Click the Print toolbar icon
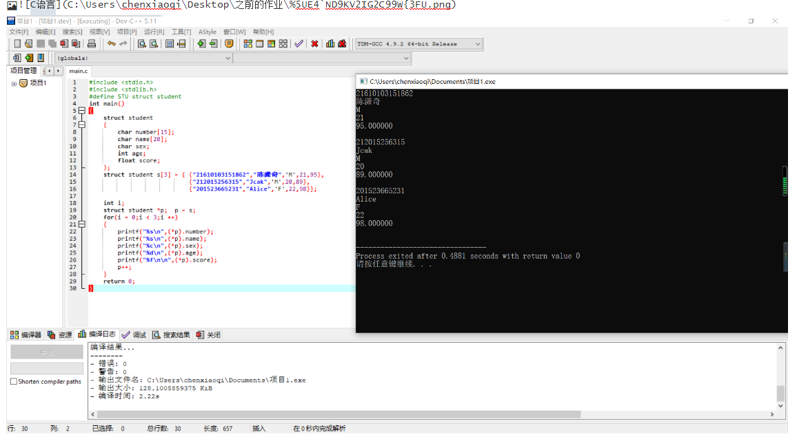This screenshot has width=808, height=441. (91, 44)
